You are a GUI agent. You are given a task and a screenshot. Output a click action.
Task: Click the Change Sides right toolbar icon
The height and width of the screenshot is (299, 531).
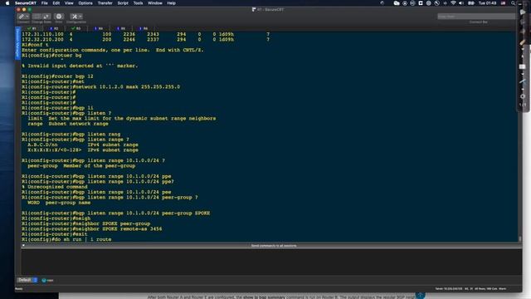(x=46, y=17)
